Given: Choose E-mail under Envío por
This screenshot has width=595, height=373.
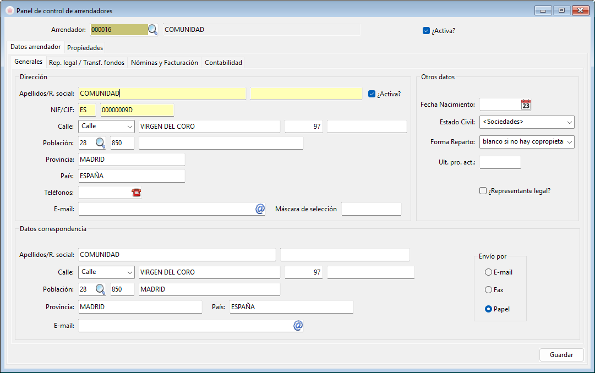Looking at the screenshot, I should (x=488, y=272).
